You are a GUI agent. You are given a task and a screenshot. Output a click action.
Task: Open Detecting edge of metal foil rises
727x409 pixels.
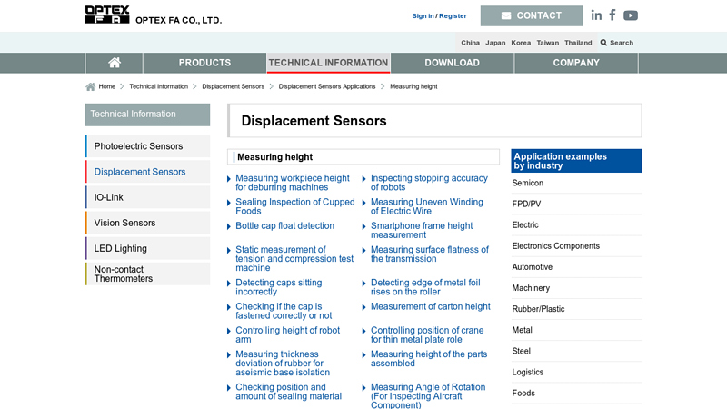pyautogui.click(x=425, y=287)
